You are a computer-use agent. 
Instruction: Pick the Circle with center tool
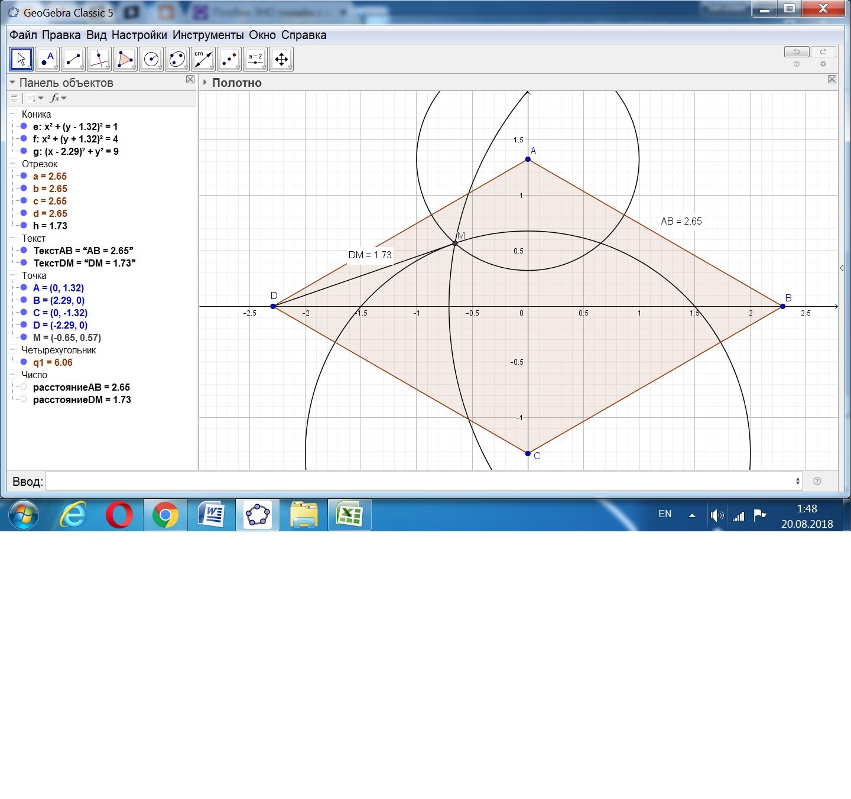151,59
